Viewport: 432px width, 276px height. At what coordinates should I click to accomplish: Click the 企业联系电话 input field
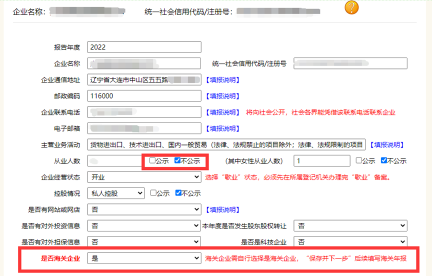tap(144, 112)
